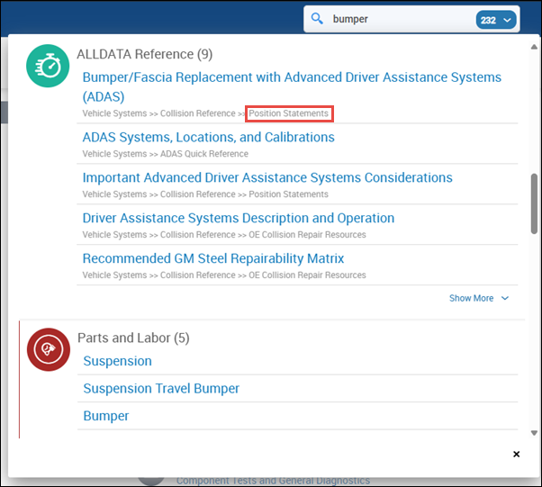Image resolution: width=542 pixels, height=487 pixels.
Task: Expand Show More under ALLDATA Reference
Action: pos(479,298)
